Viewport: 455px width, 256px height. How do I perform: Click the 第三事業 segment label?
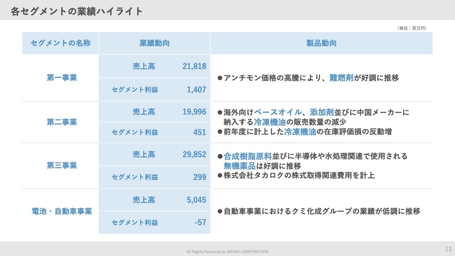click(62, 165)
